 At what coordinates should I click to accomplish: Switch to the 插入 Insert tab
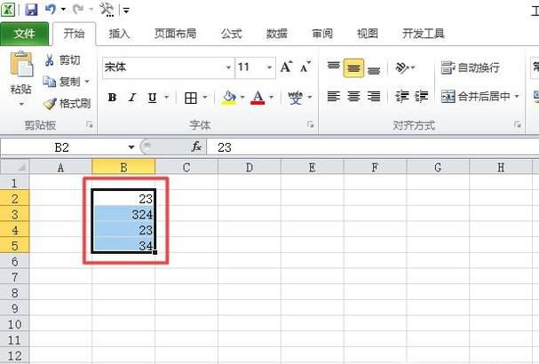pos(119,34)
